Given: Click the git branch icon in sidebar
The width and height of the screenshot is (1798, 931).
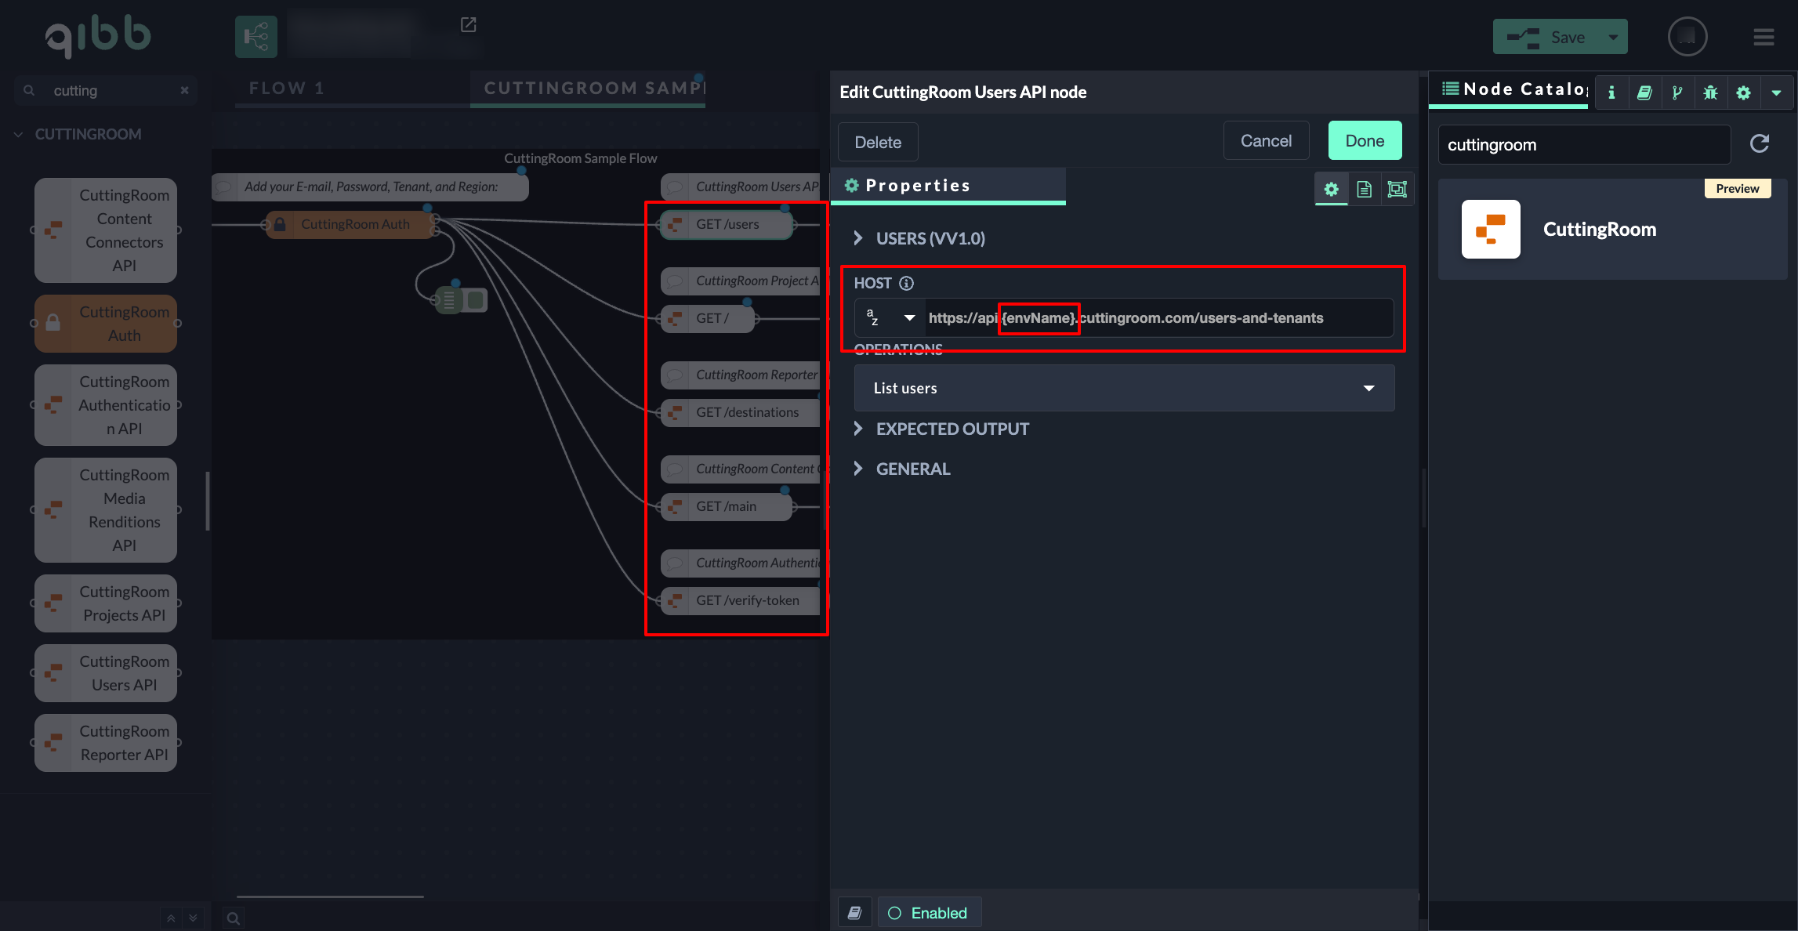Looking at the screenshot, I should (1677, 92).
